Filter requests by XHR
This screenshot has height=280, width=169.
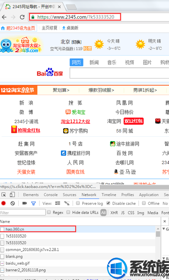(114, 213)
